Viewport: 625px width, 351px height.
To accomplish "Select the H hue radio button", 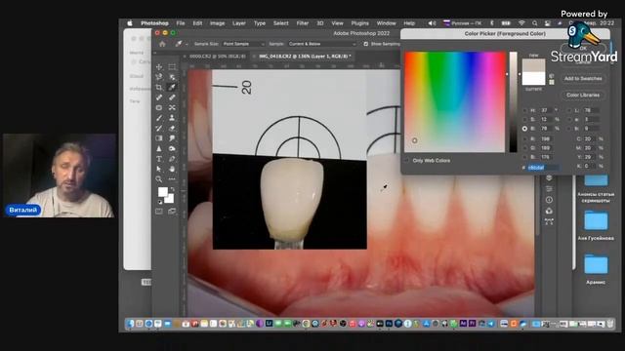I will click(524, 110).
